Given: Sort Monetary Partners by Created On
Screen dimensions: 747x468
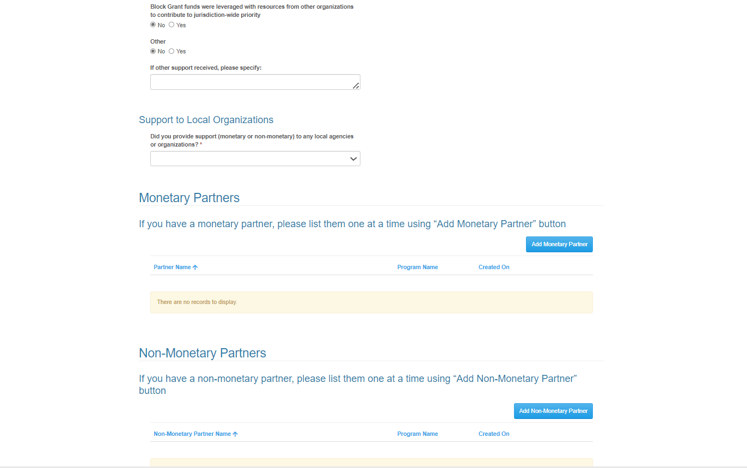Looking at the screenshot, I should (494, 268).
